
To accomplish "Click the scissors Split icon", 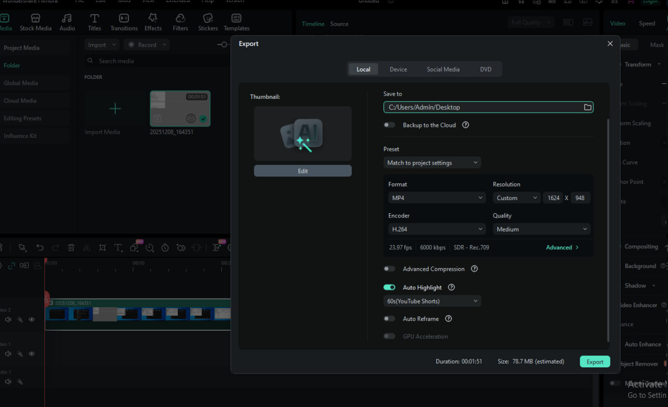I will [x=87, y=248].
